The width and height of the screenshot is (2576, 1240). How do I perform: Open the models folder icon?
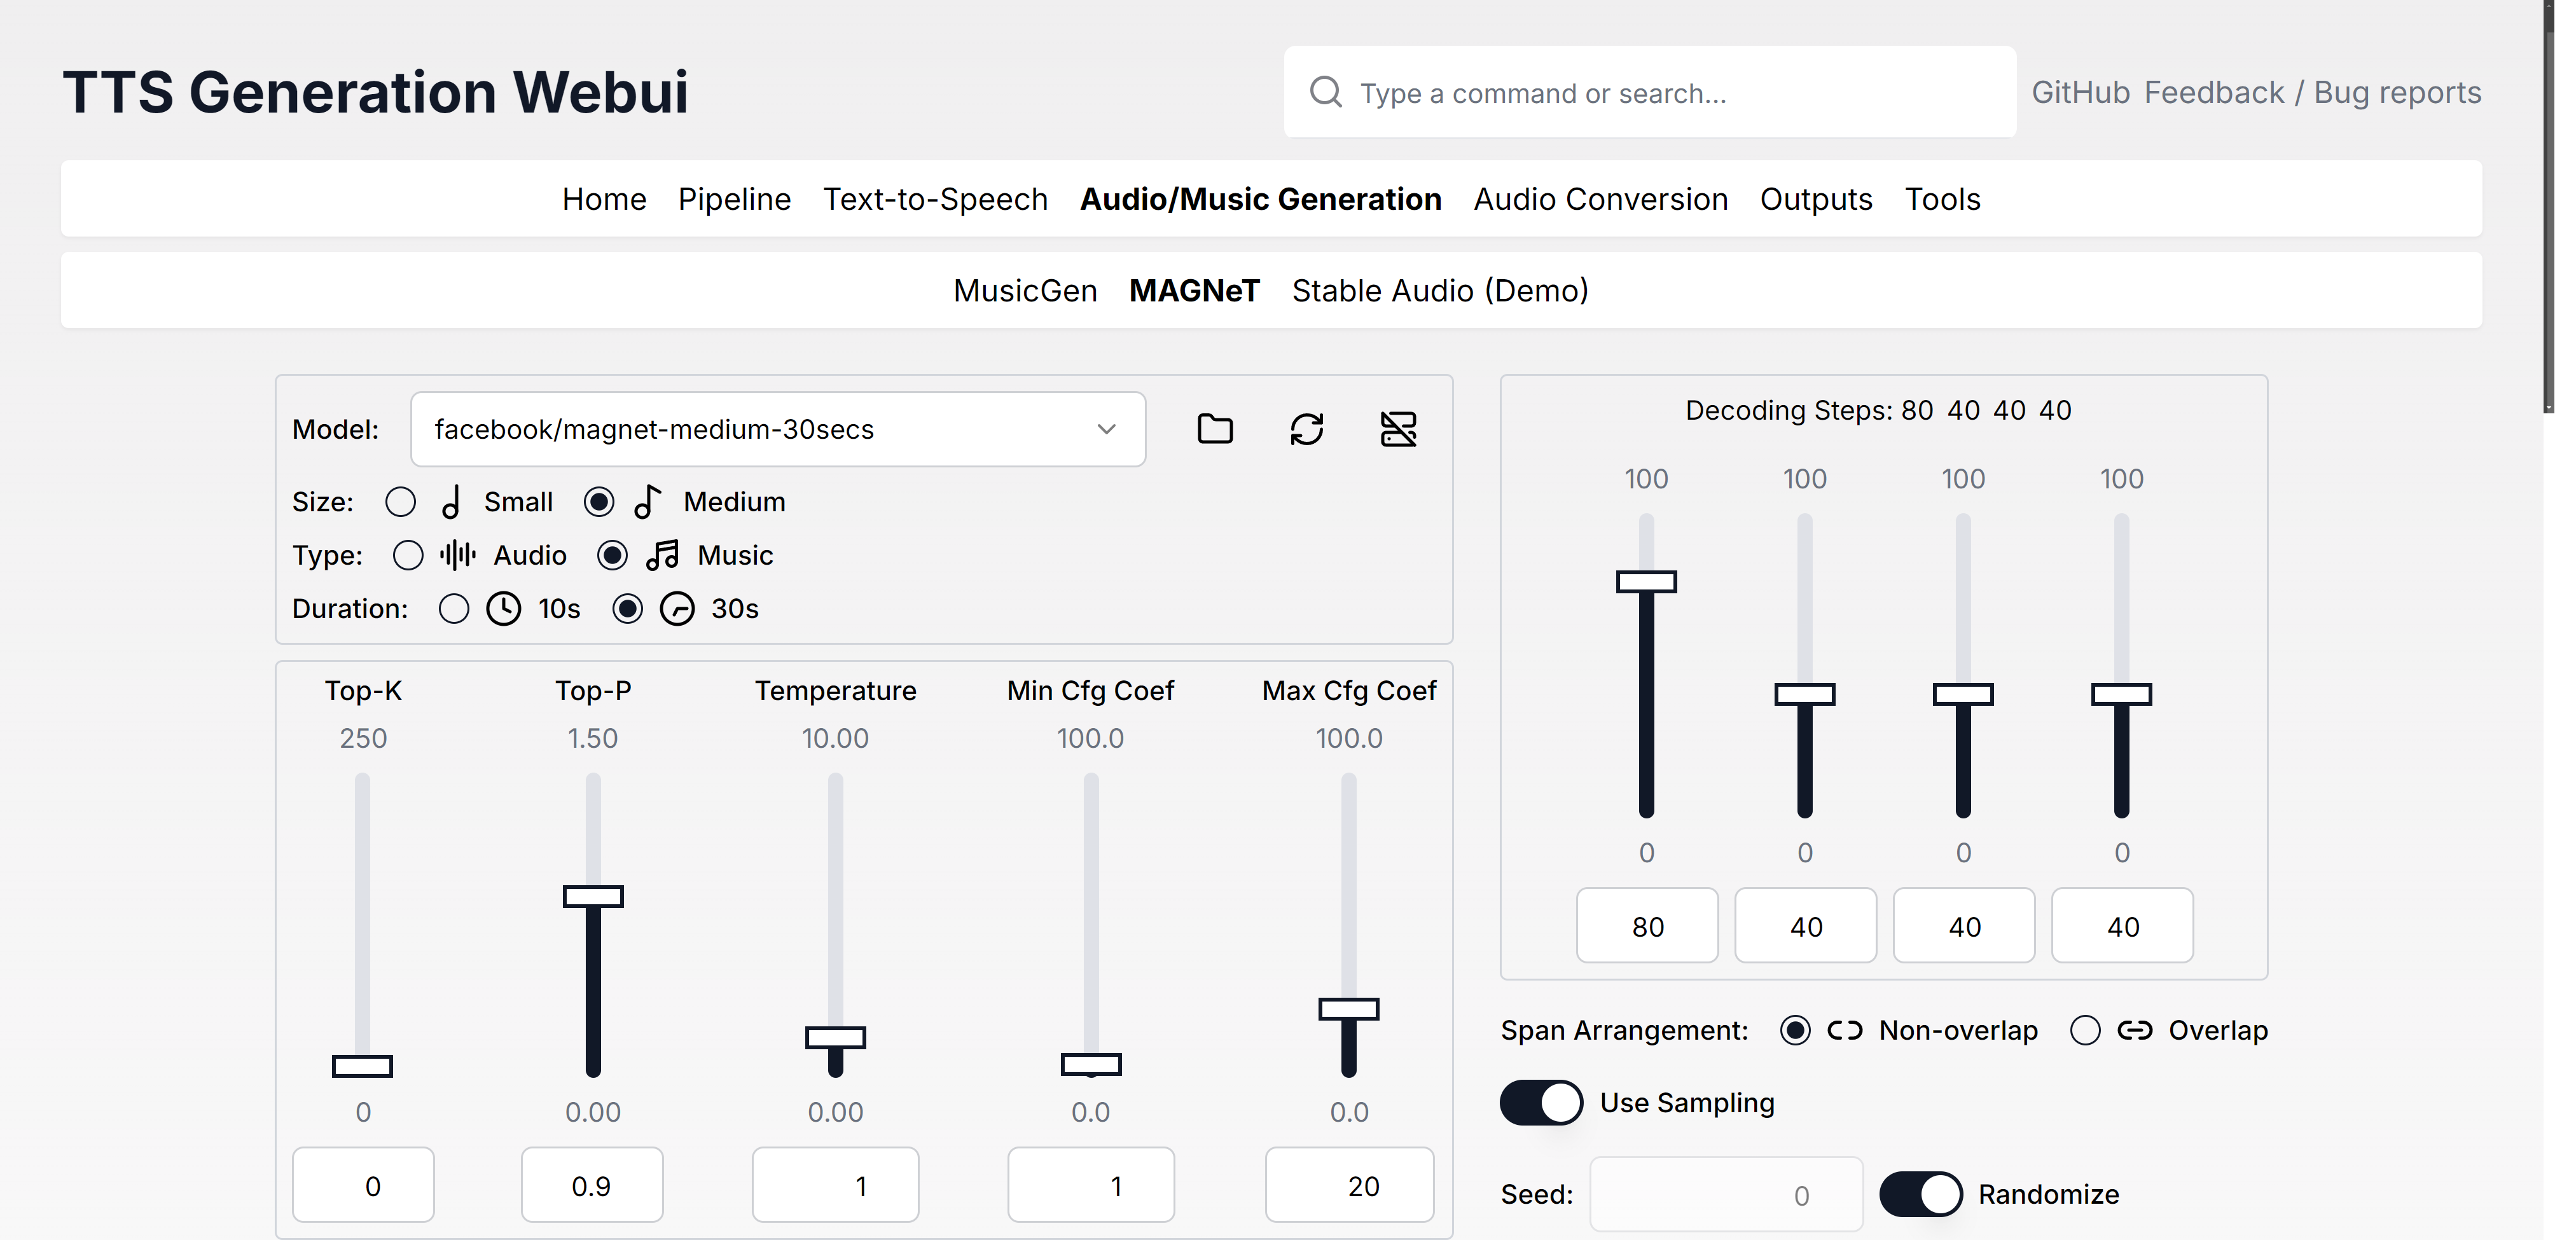tap(1214, 429)
